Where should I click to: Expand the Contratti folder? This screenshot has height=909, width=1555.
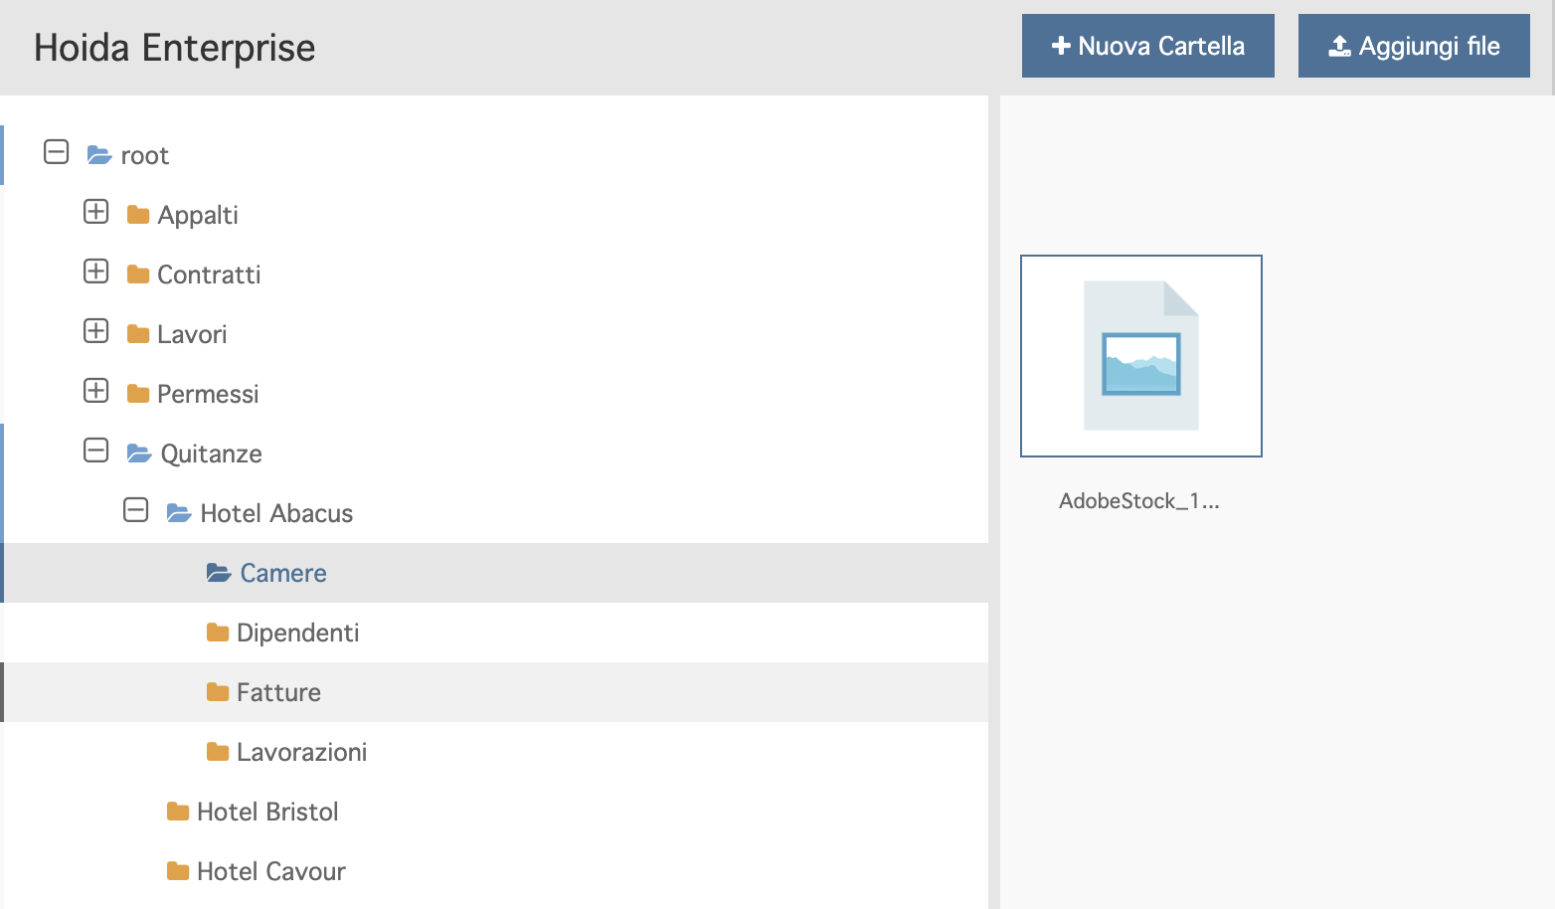click(96, 272)
